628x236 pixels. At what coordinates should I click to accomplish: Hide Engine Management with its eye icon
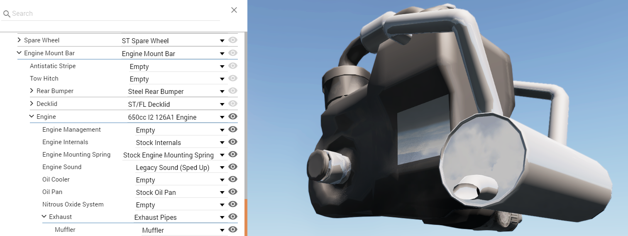233,129
